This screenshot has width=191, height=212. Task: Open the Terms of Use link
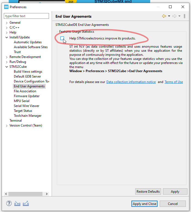point(174,82)
